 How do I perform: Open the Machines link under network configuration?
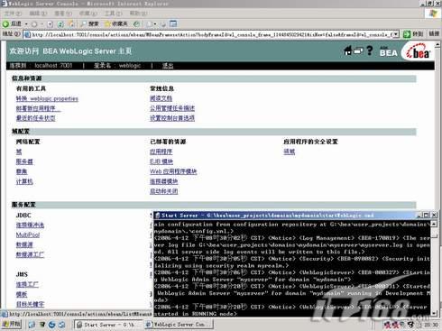pyautogui.click(x=24, y=181)
